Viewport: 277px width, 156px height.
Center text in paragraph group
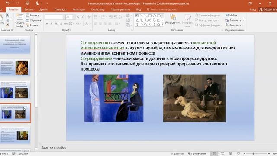click(x=100, y=23)
